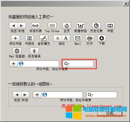Click the Mail envelope icon
130x122 pixels.
coord(78,38)
